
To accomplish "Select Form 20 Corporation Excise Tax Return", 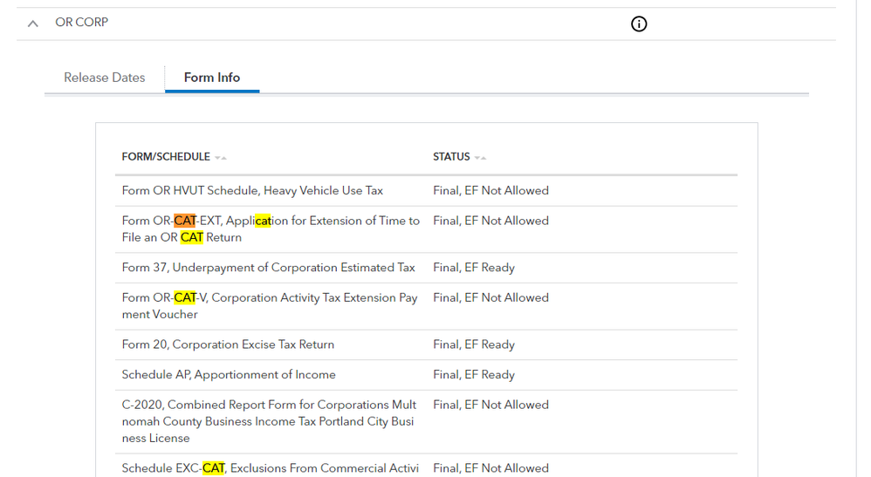I will coord(228,344).
